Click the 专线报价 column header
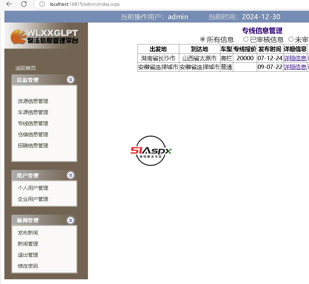This screenshot has height=284, width=309. coord(245,49)
